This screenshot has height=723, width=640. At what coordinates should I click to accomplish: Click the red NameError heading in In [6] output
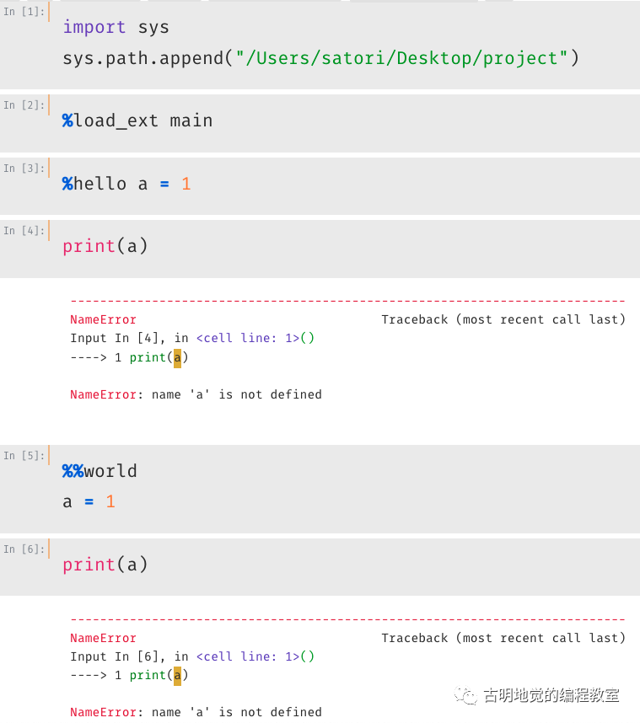[x=103, y=638]
